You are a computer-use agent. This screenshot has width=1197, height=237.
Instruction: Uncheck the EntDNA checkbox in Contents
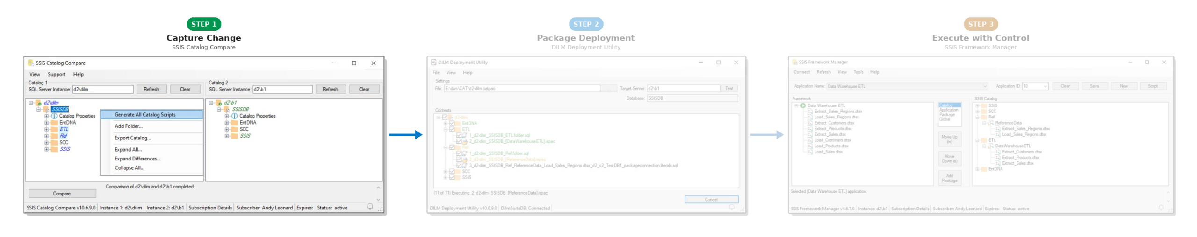coord(452,123)
